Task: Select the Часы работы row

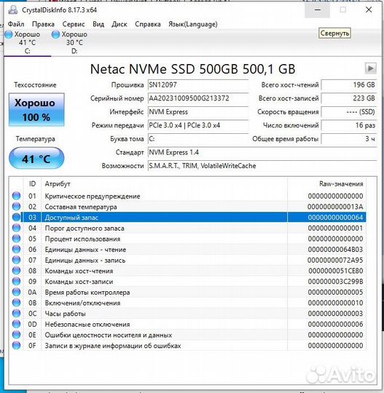Action: point(188,314)
